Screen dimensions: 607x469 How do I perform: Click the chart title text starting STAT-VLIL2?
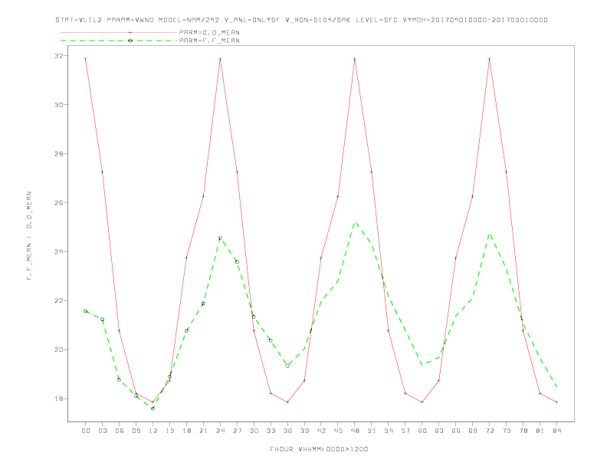click(301, 20)
